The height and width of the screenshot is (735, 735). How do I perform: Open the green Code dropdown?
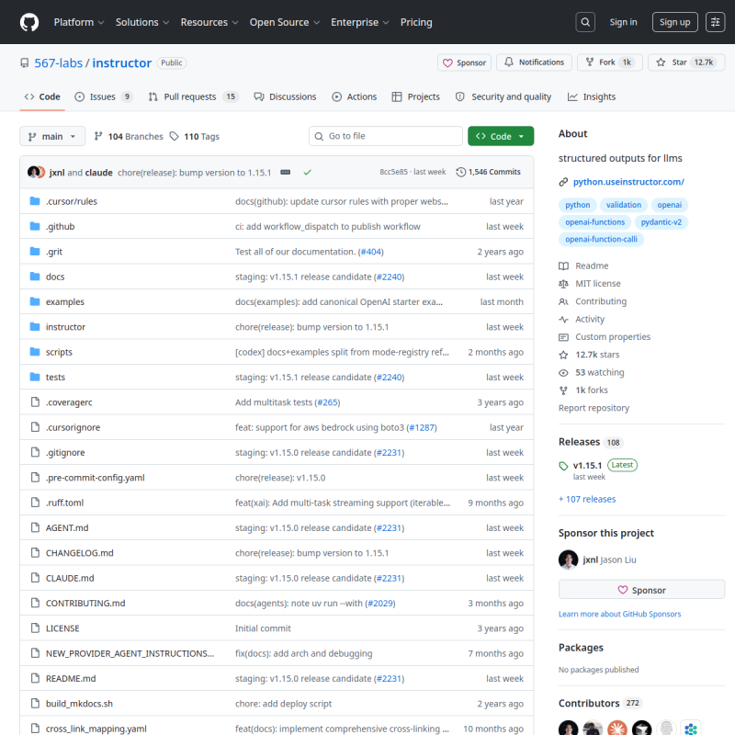point(500,136)
